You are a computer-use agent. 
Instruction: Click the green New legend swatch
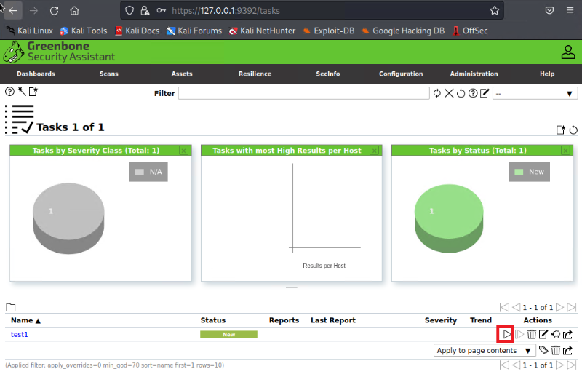[x=519, y=172]
